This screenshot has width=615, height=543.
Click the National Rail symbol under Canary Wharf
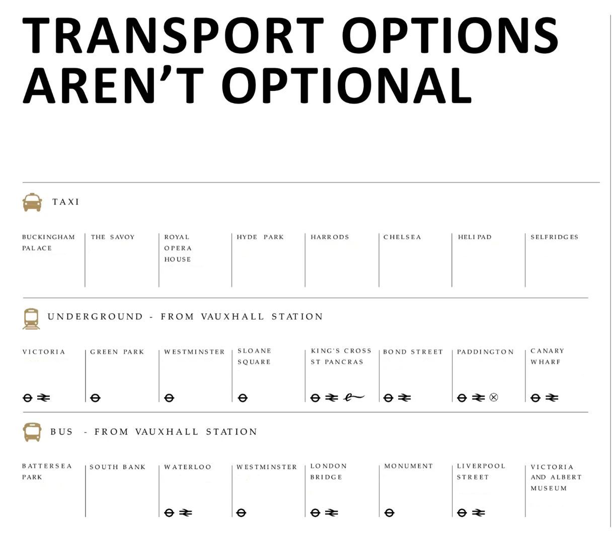pos(552,398)
